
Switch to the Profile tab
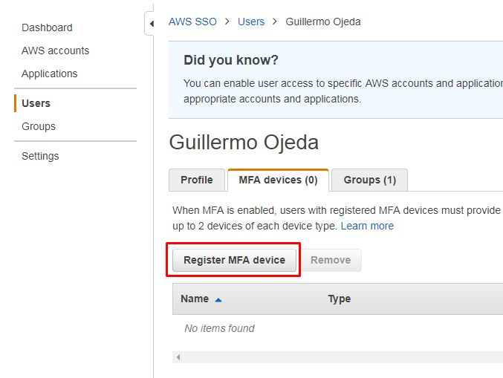(x=197, y=180)
